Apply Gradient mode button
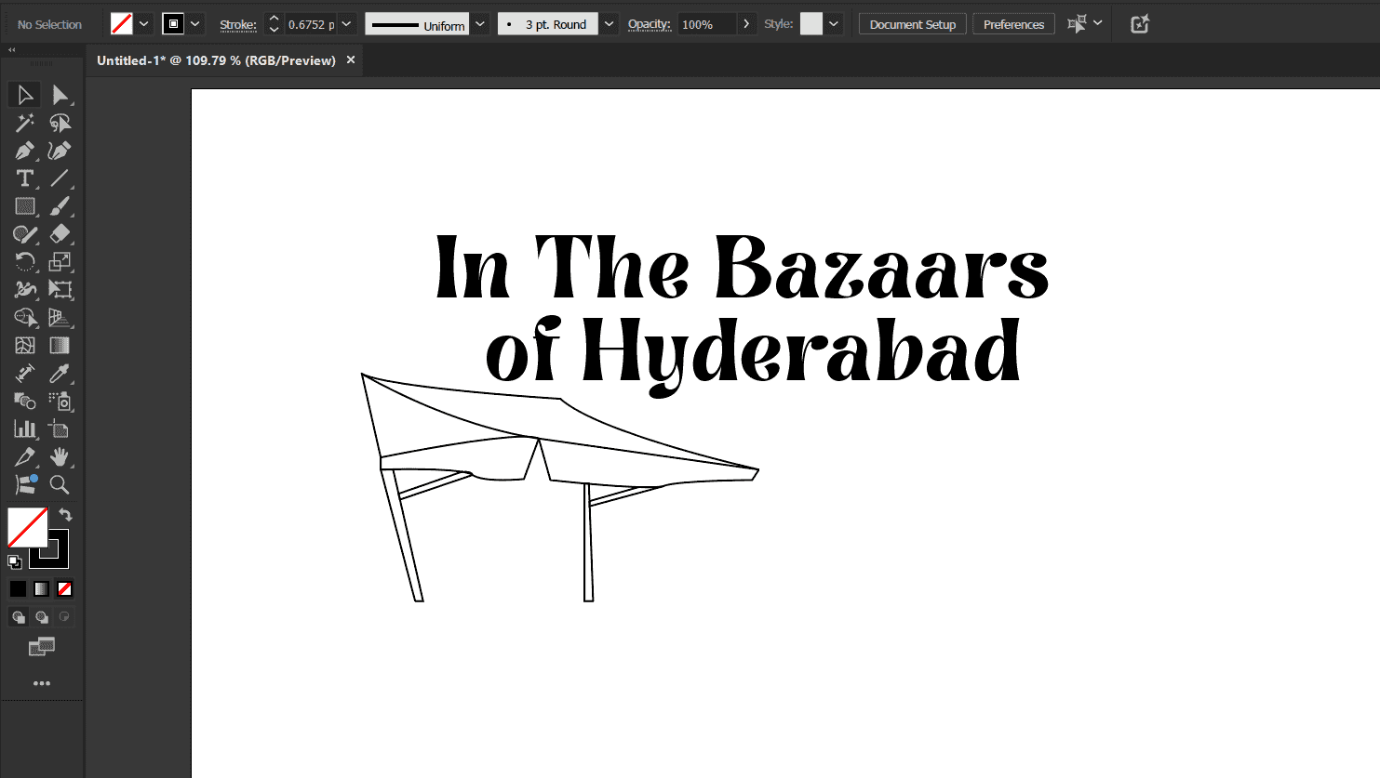 click(x=41, y=588)
